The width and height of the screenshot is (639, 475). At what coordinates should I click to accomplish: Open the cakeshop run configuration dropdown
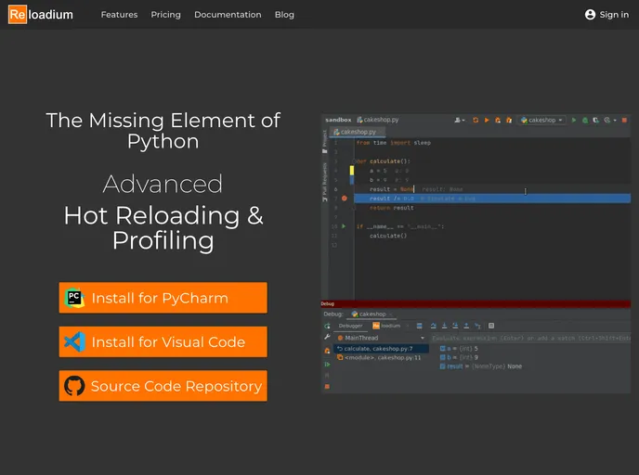click(541, 120)
